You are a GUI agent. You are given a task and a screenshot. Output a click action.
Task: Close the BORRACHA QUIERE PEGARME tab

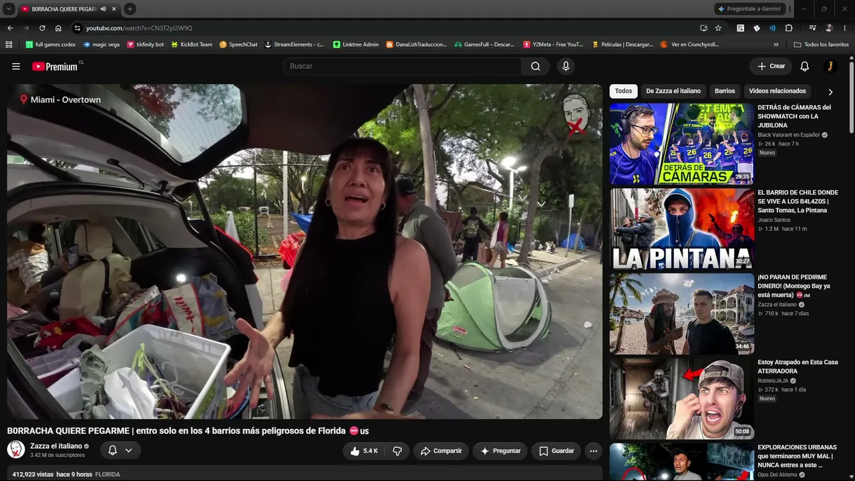point(114,9)
